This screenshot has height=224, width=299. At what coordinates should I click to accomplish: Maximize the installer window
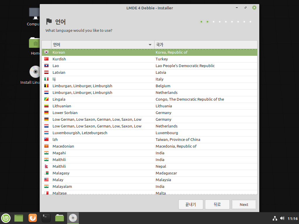tap(245, 8)
